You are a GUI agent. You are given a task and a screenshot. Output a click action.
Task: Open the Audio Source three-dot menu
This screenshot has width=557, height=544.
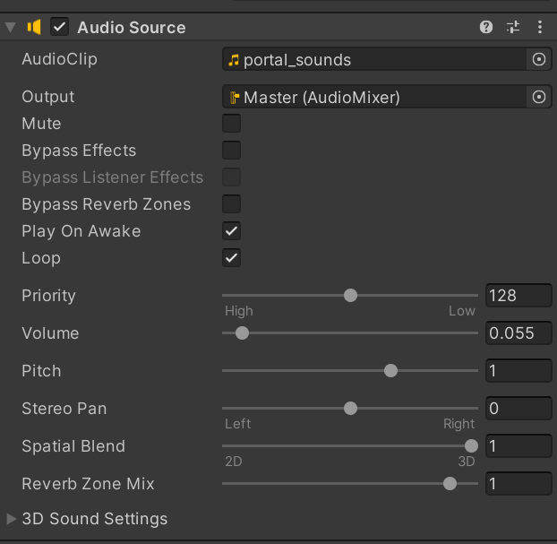[540, 27]
